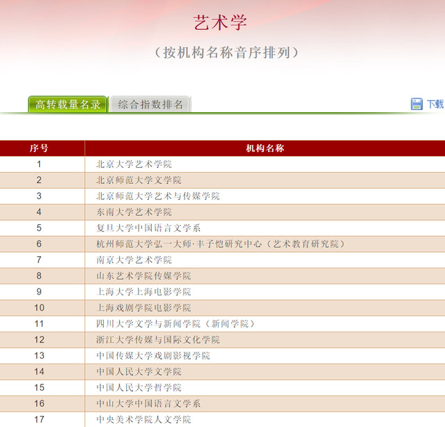
Task: Open 中央美术学院人文学院 entry
Action: click(143, 419)
